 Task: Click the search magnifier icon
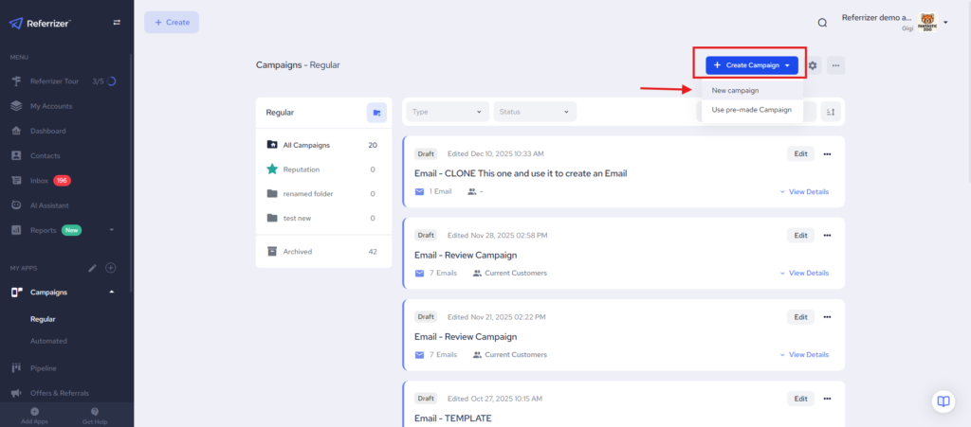(822, 22)
